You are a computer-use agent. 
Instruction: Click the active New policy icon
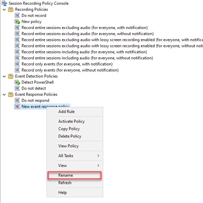tap(17, 22)
